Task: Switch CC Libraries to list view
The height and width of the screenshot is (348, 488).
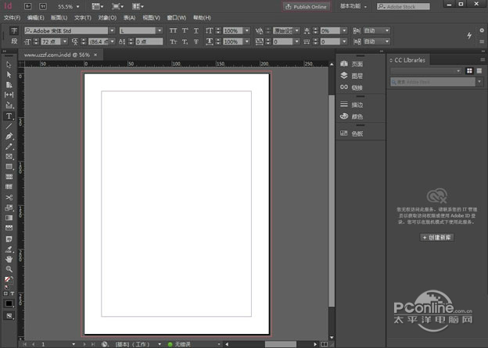Action: 479,71
